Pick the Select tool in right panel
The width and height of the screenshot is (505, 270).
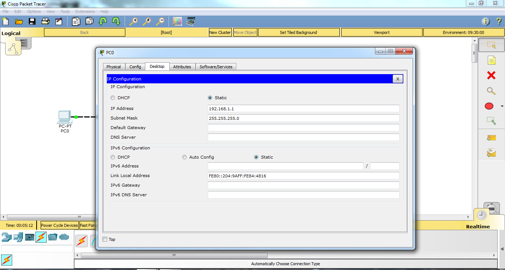[x=491, y=45]
